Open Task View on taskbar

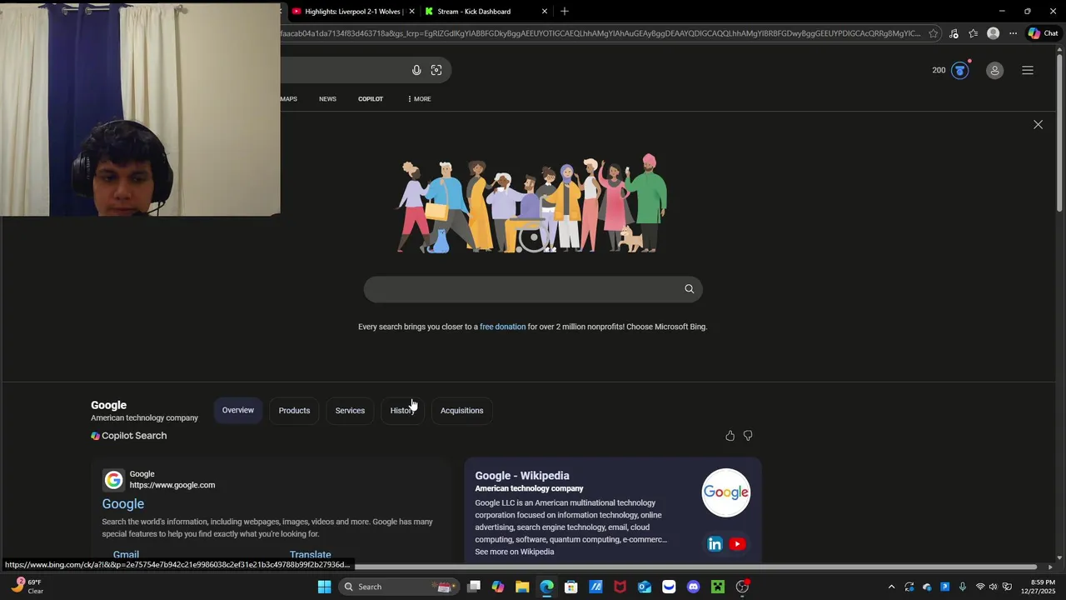coord(474,587)
